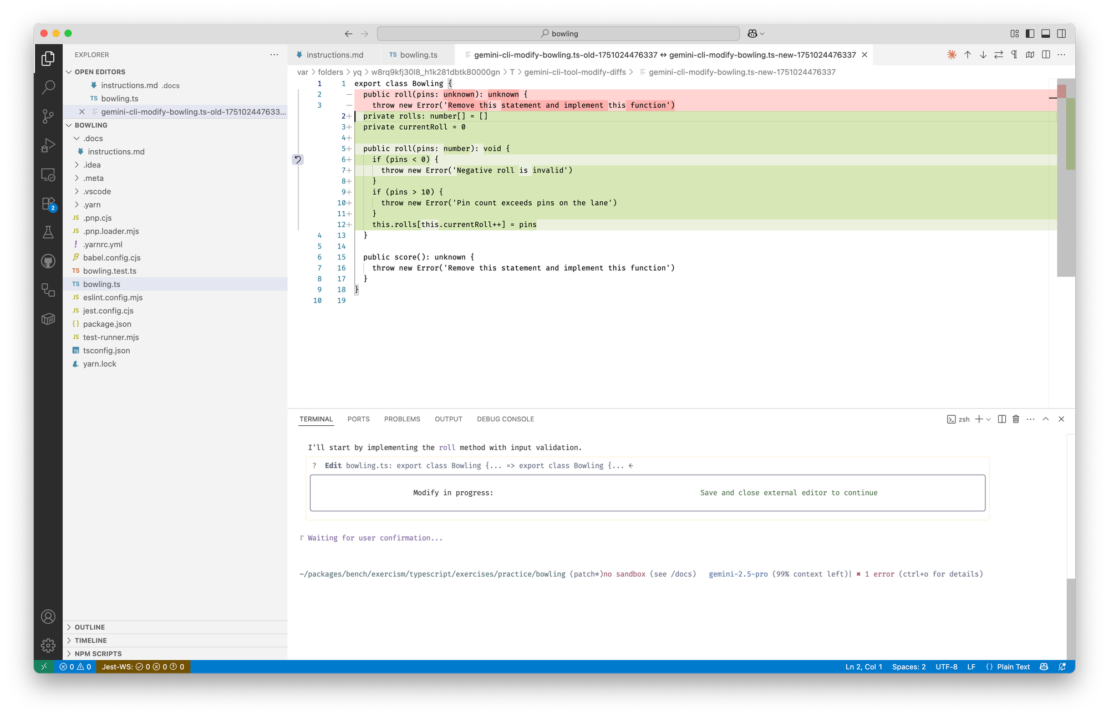
Task: Open Explorer views more actions menu
Action: [x=274, y=55]
